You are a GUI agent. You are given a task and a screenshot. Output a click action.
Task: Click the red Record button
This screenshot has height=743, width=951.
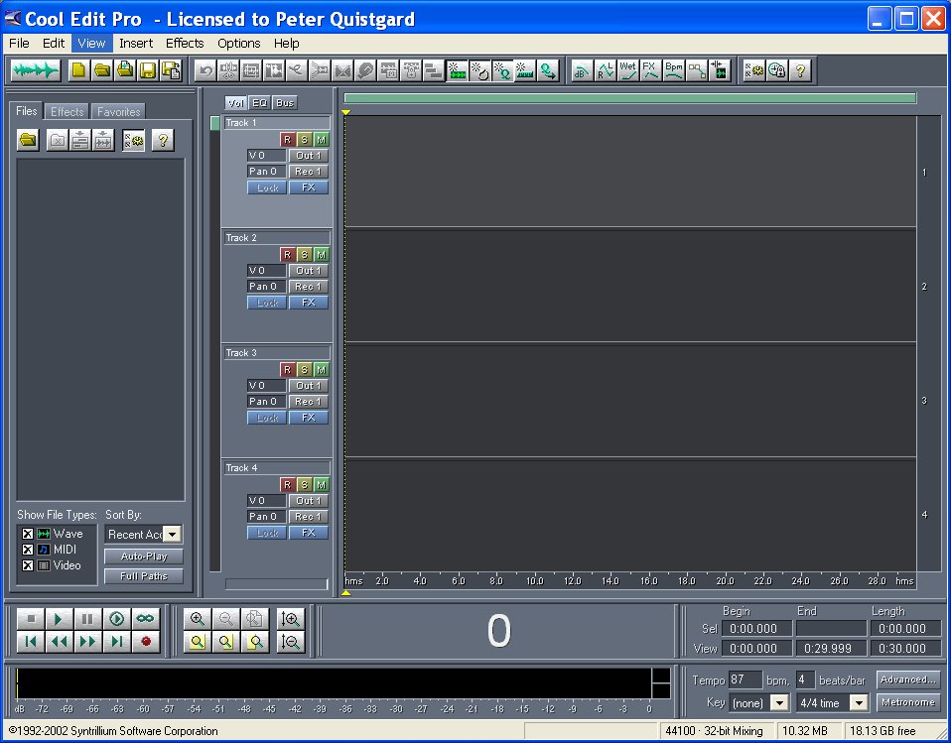[x=146, y=642]
